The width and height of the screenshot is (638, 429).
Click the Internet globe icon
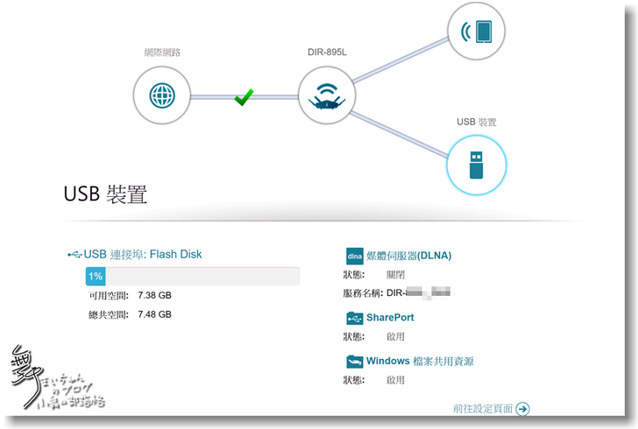pyautogui.click(x=162, y=96)
